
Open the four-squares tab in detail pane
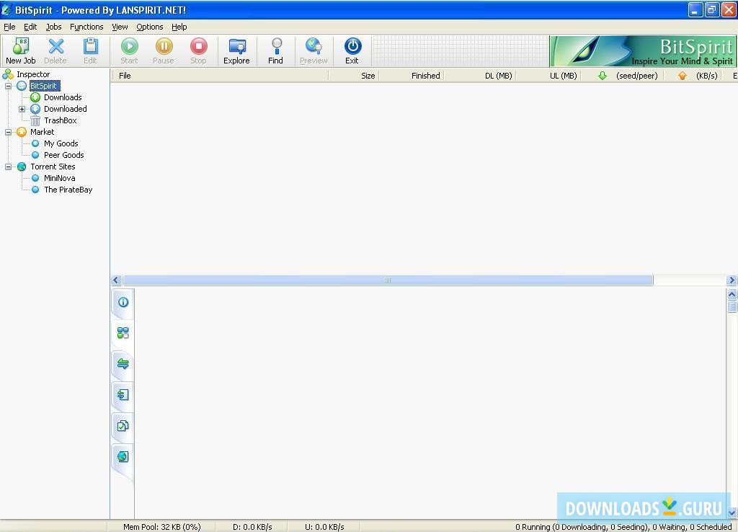tap(123, 333)
